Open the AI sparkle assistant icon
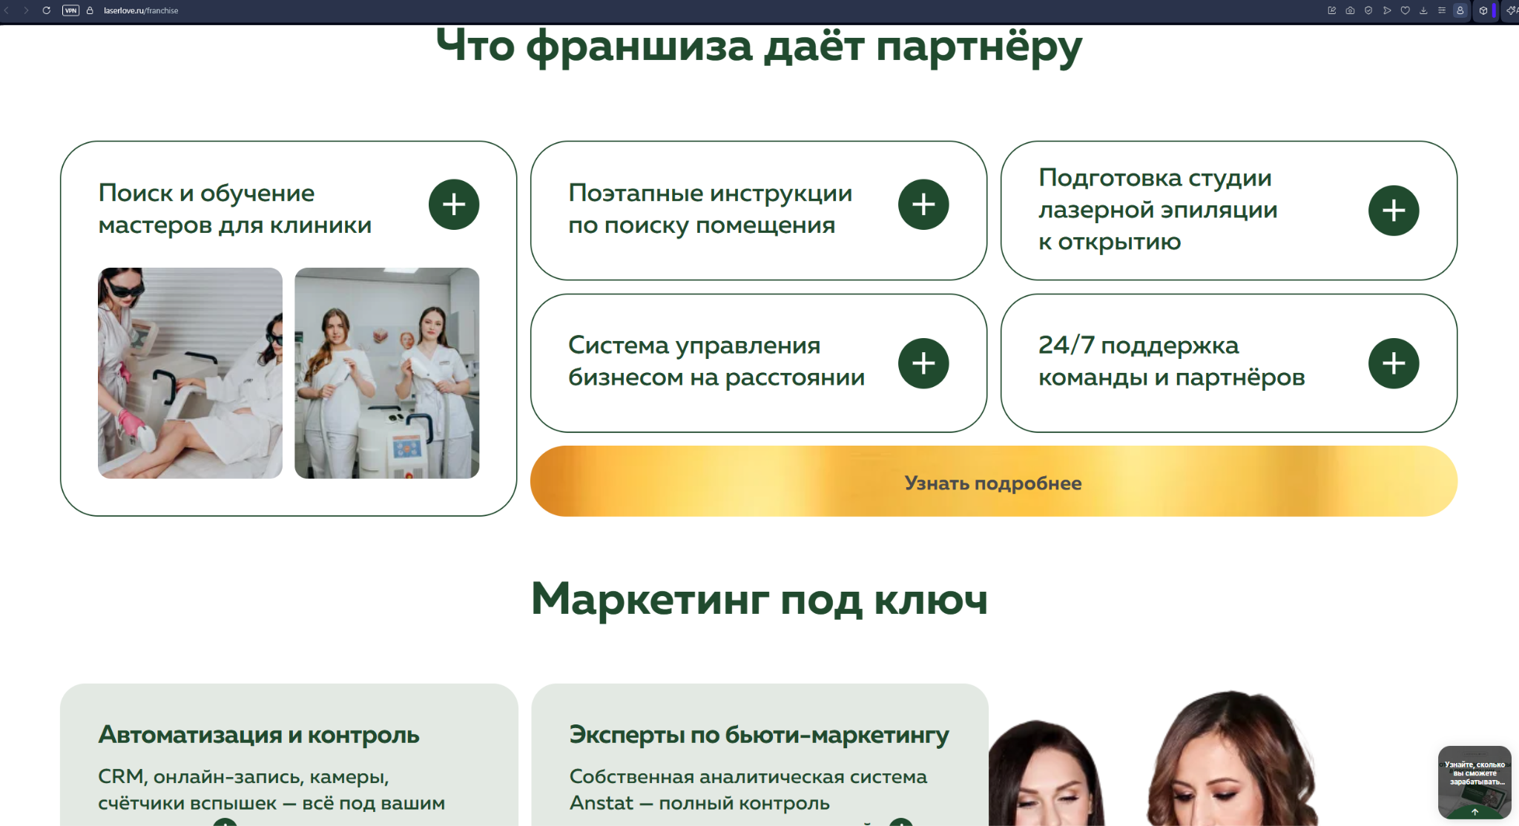 pyautogui.click(x=1512, y=10)
